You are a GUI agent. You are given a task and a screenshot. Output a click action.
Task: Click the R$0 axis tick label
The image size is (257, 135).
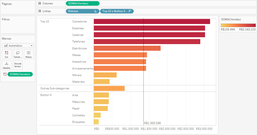tap(97, 129)
